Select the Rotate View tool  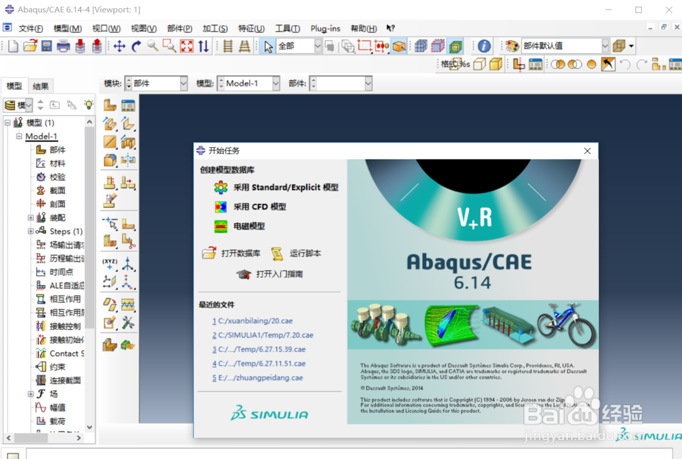pos(136,46)
